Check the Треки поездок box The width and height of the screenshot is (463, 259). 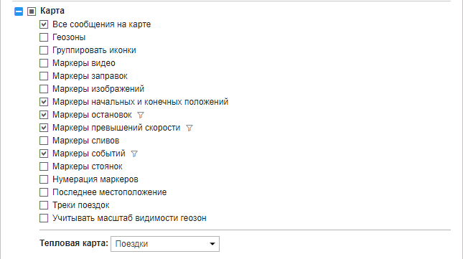[x=44, y=205]
